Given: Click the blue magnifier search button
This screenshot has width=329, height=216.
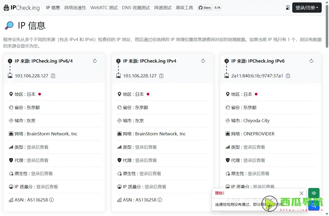Looking at the screenshot, I should click(314, 205).
